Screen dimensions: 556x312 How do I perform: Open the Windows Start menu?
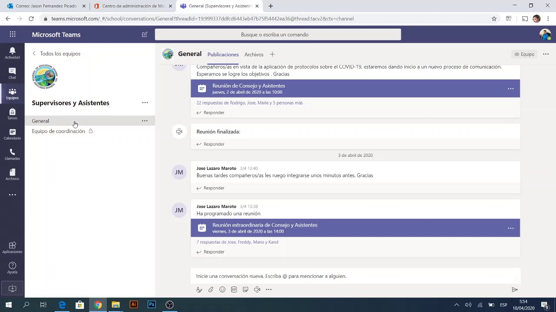tap(9, 305)
